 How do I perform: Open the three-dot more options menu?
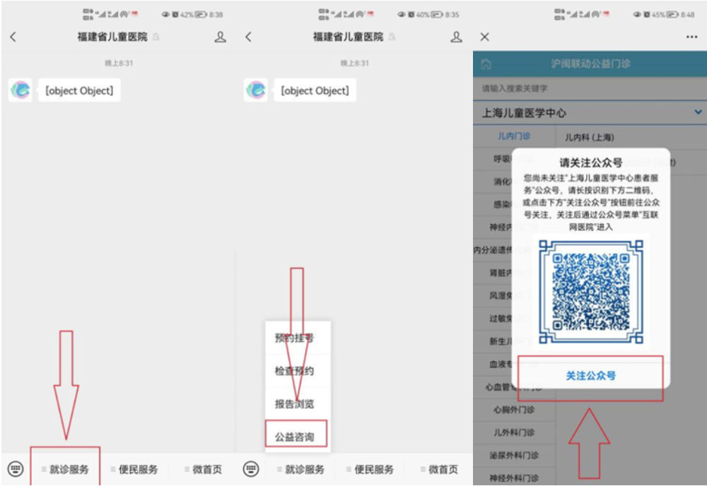click(x=691, y=37)
